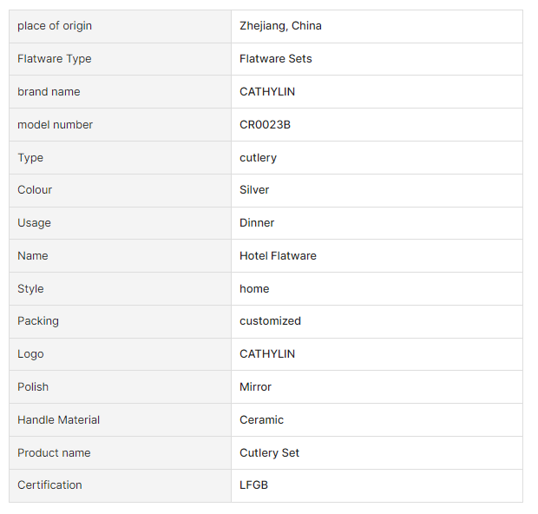
Task: Select the 'Cutlery Set' product name value
Action: pos(269,453)
